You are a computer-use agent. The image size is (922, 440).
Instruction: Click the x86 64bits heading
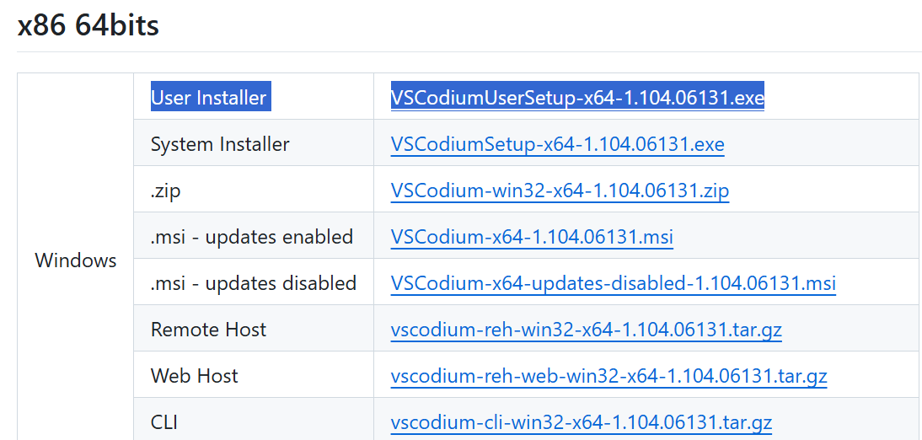pyautogui.click(x=88, y=25)
